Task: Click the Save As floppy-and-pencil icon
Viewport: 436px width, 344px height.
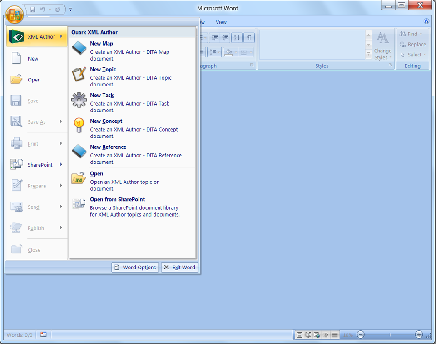Action: point(16,121)
